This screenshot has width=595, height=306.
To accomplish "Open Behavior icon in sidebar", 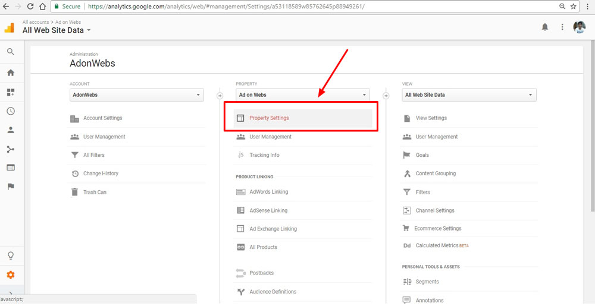I will [11, 168].
